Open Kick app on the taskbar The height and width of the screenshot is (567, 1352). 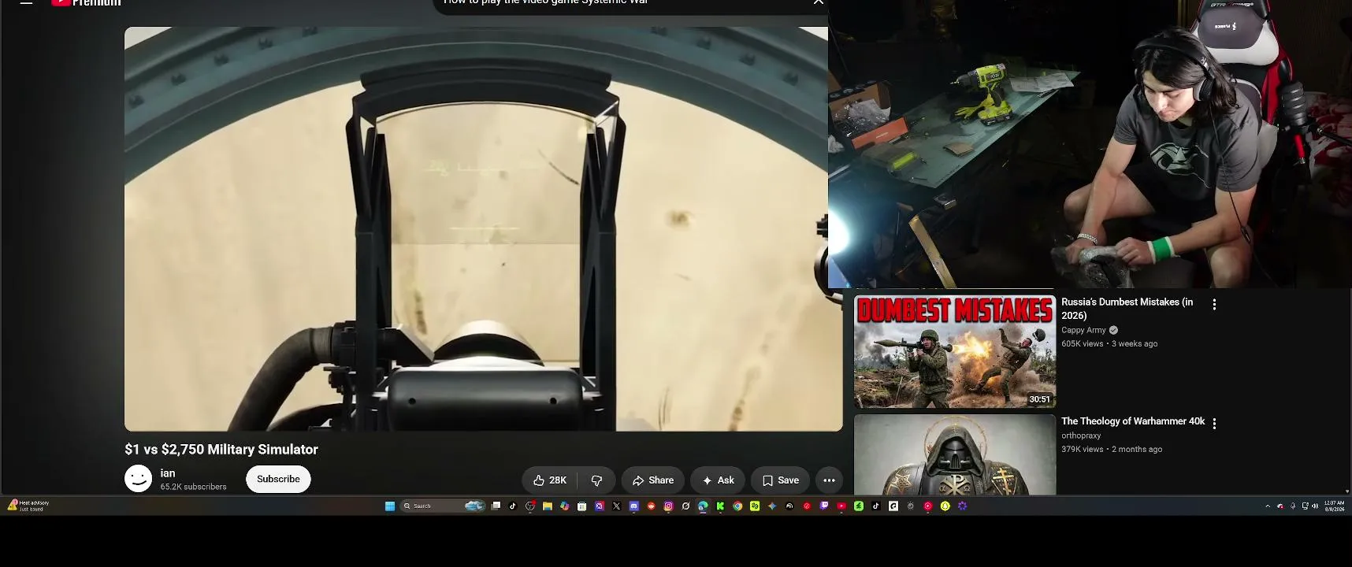pyautogui.click(x=720, y=506)
